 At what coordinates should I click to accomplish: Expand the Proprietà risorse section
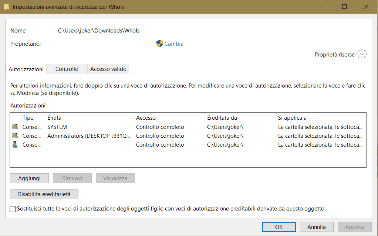coord(362,54)
